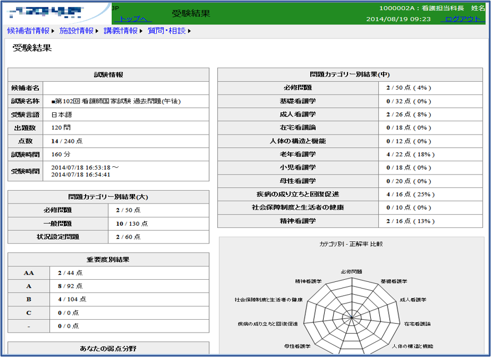Image resolution: width=491 pixels, height=357 pixels.
Task: Expand the arrow beside 候補者情報
Action: pos(53,31)
